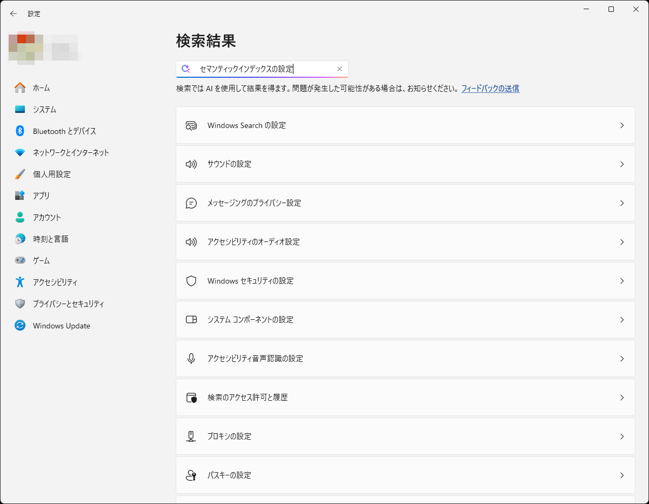This screenshot has height=504, width=649.
Task: Select 時刻と言語 in the navigation menu
Action: tap(19, 239)
